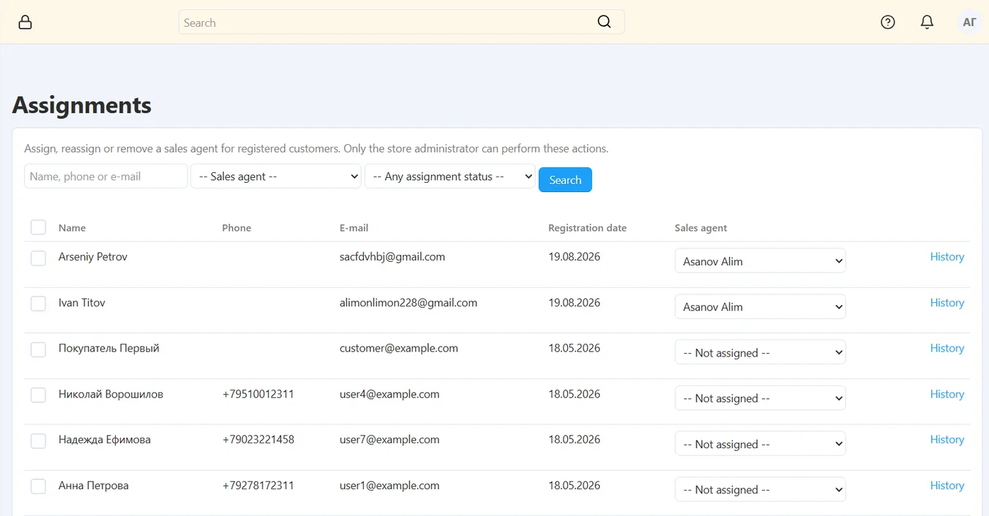
Task: Change sales agent for Arseniy Petrov
Action: coord(760,260)
